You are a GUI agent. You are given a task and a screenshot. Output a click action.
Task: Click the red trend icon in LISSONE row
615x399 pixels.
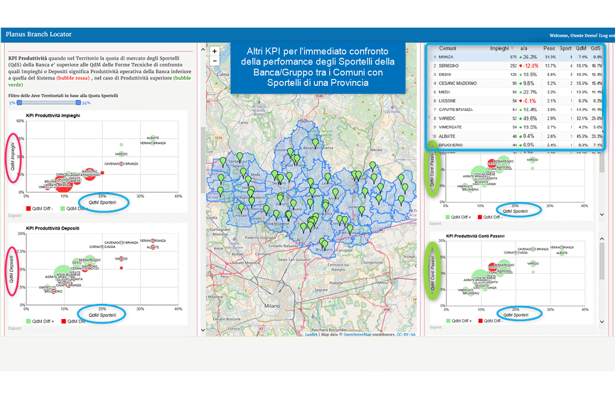520,101
